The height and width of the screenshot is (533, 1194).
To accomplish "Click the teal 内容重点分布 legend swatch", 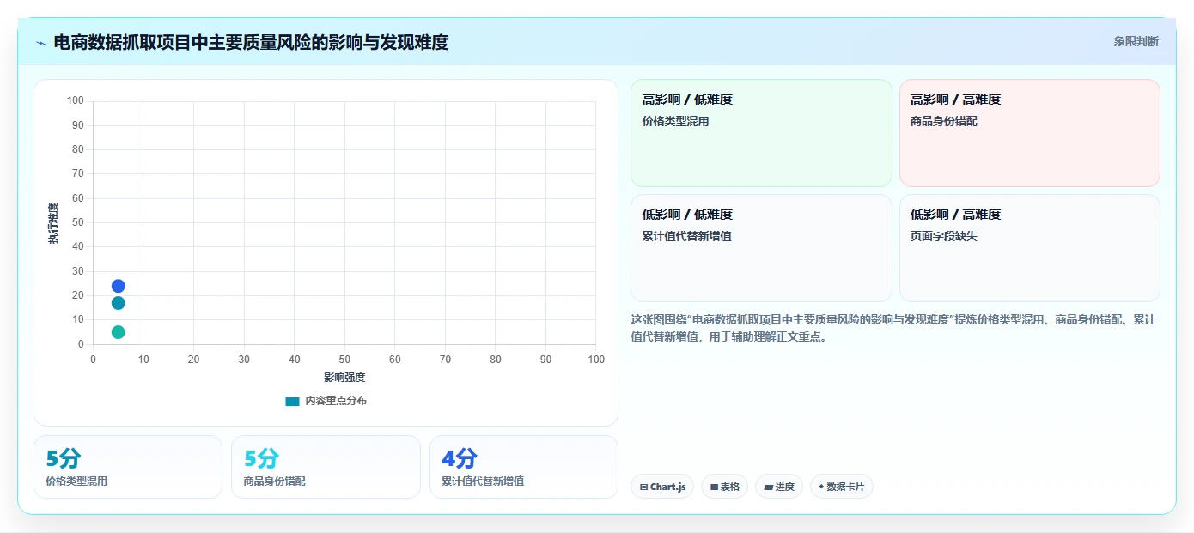I will tap(292, 401).
